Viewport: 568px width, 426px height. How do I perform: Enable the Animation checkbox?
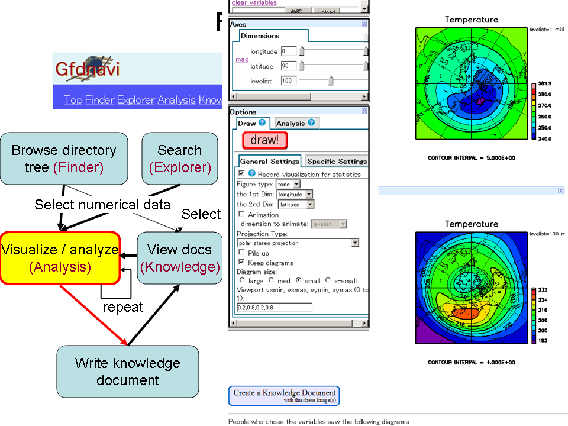(241, 214)
